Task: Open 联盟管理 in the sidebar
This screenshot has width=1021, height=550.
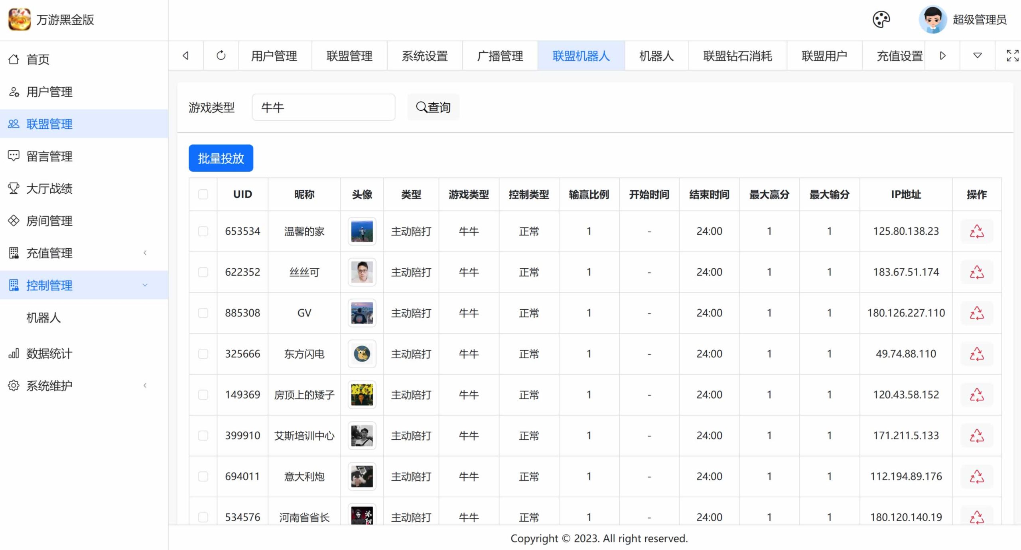Action: click(x=84, y=124)
